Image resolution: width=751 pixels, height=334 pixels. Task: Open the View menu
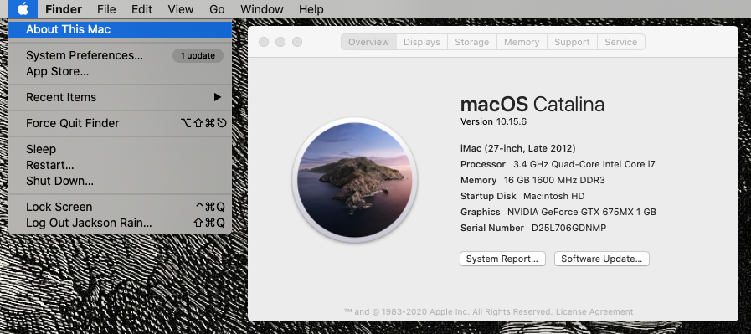(x=181, y=9)
